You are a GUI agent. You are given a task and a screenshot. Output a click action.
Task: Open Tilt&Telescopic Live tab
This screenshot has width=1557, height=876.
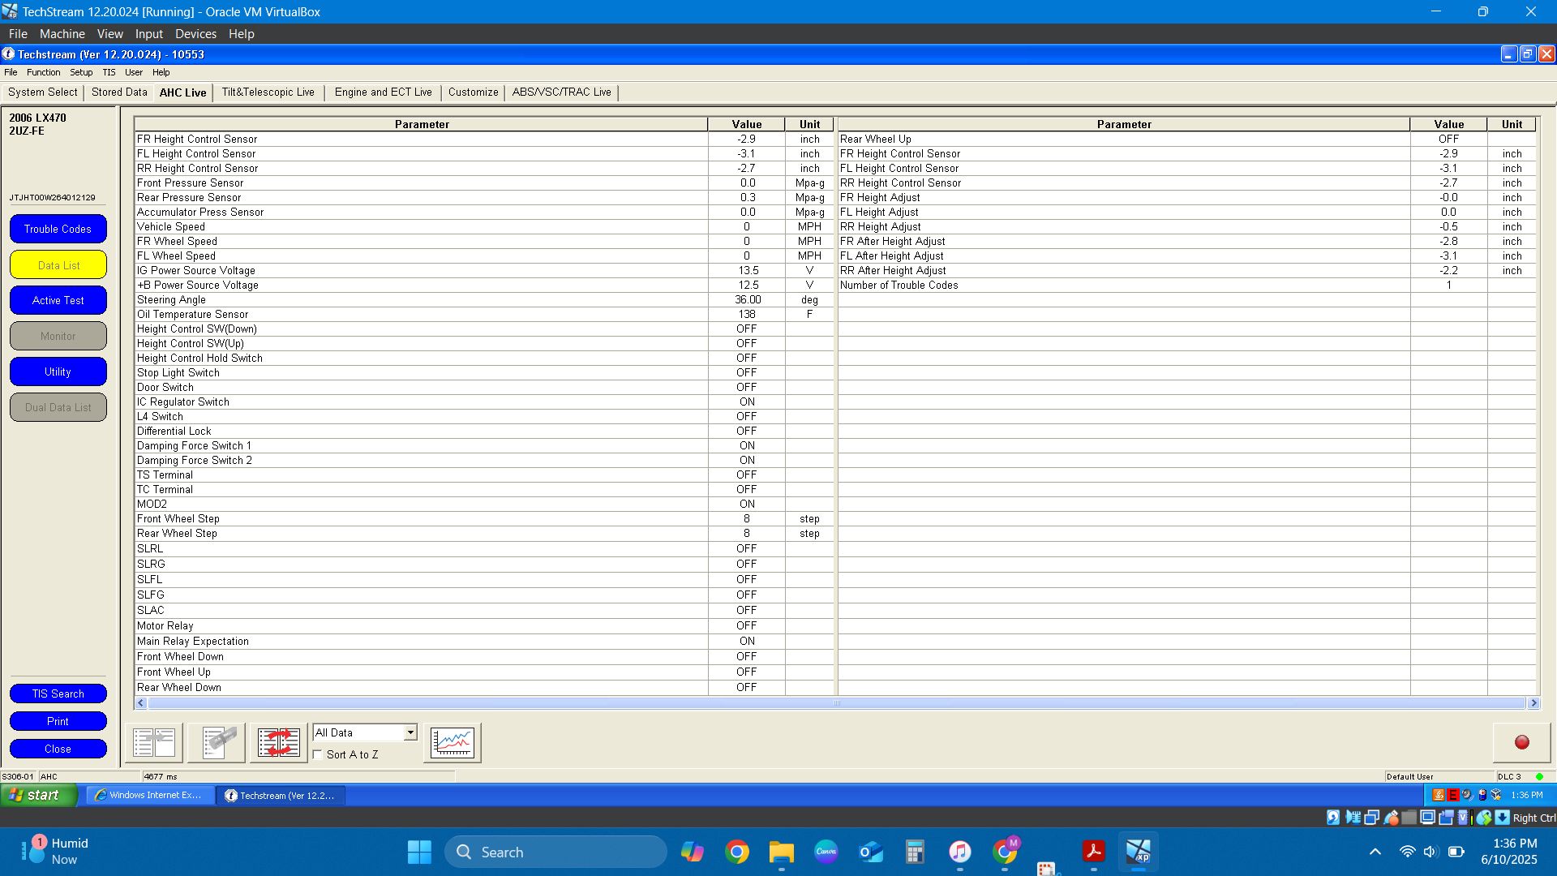click(x=268, y=92)
